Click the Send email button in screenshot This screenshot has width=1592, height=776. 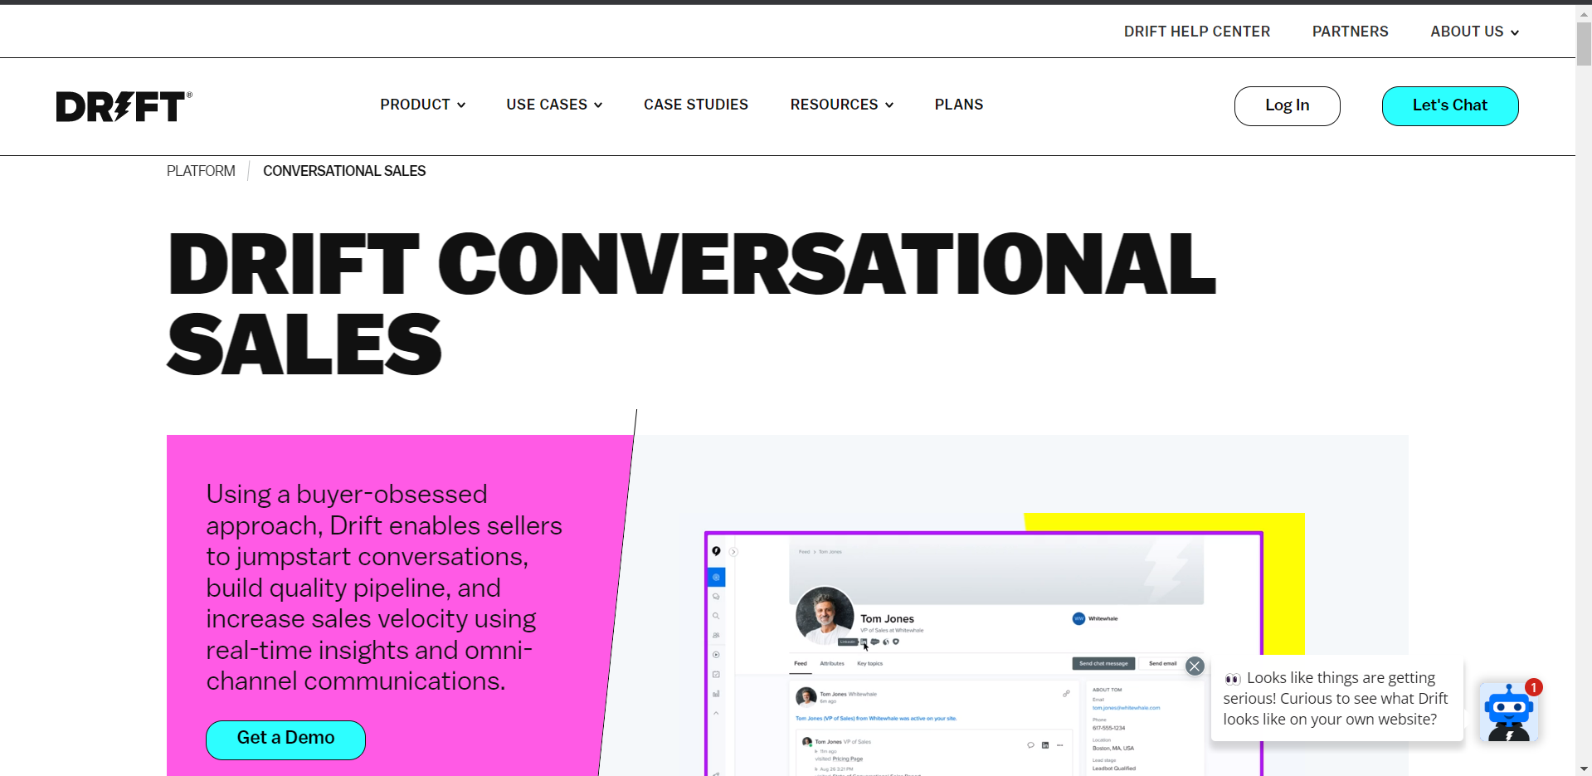(x=1162, y=663)
